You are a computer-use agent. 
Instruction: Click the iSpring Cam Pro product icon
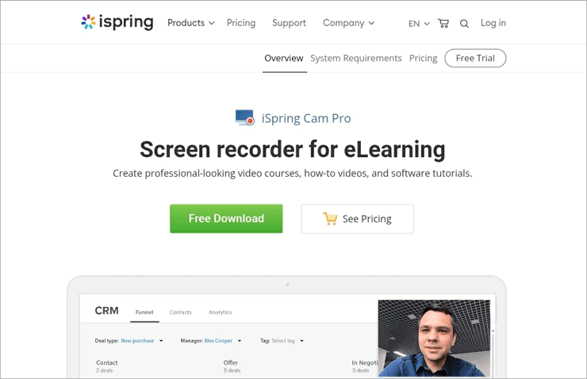click(244, 118)
